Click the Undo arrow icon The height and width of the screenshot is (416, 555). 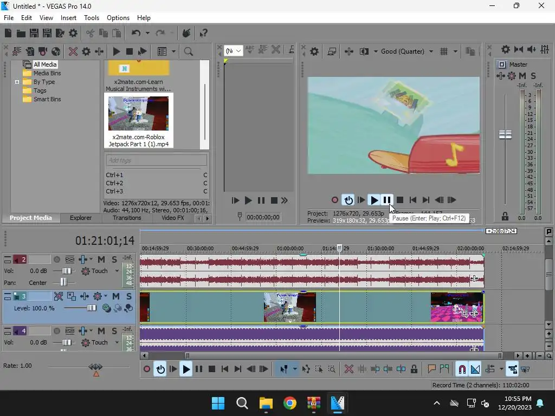136,33
